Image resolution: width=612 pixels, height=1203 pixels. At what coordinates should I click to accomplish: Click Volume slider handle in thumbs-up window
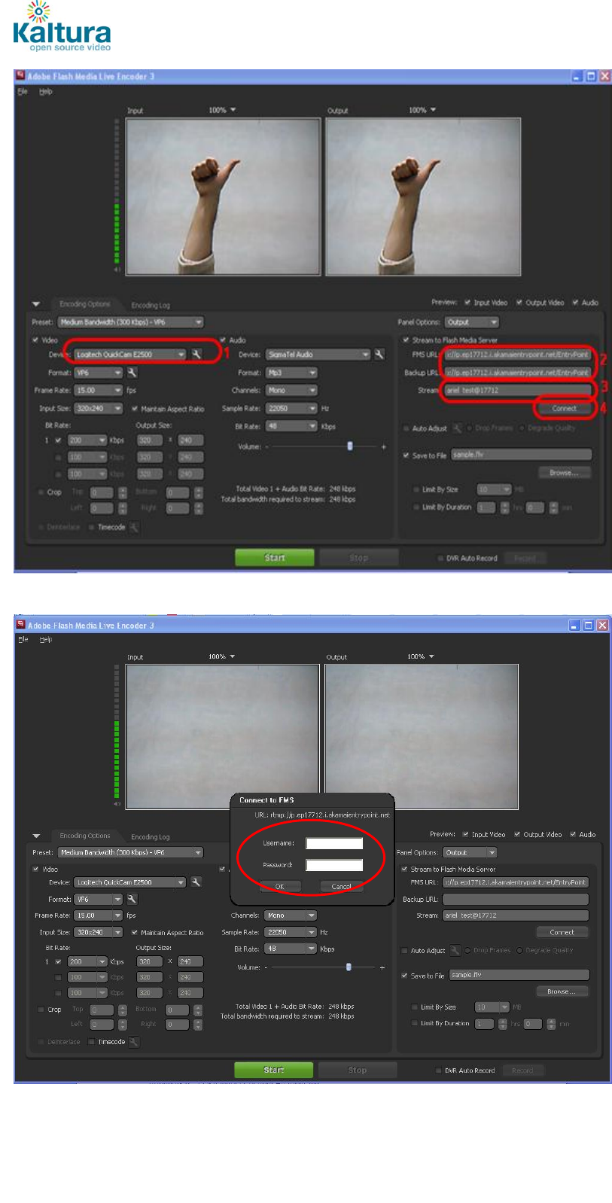[x=349, y=446]
